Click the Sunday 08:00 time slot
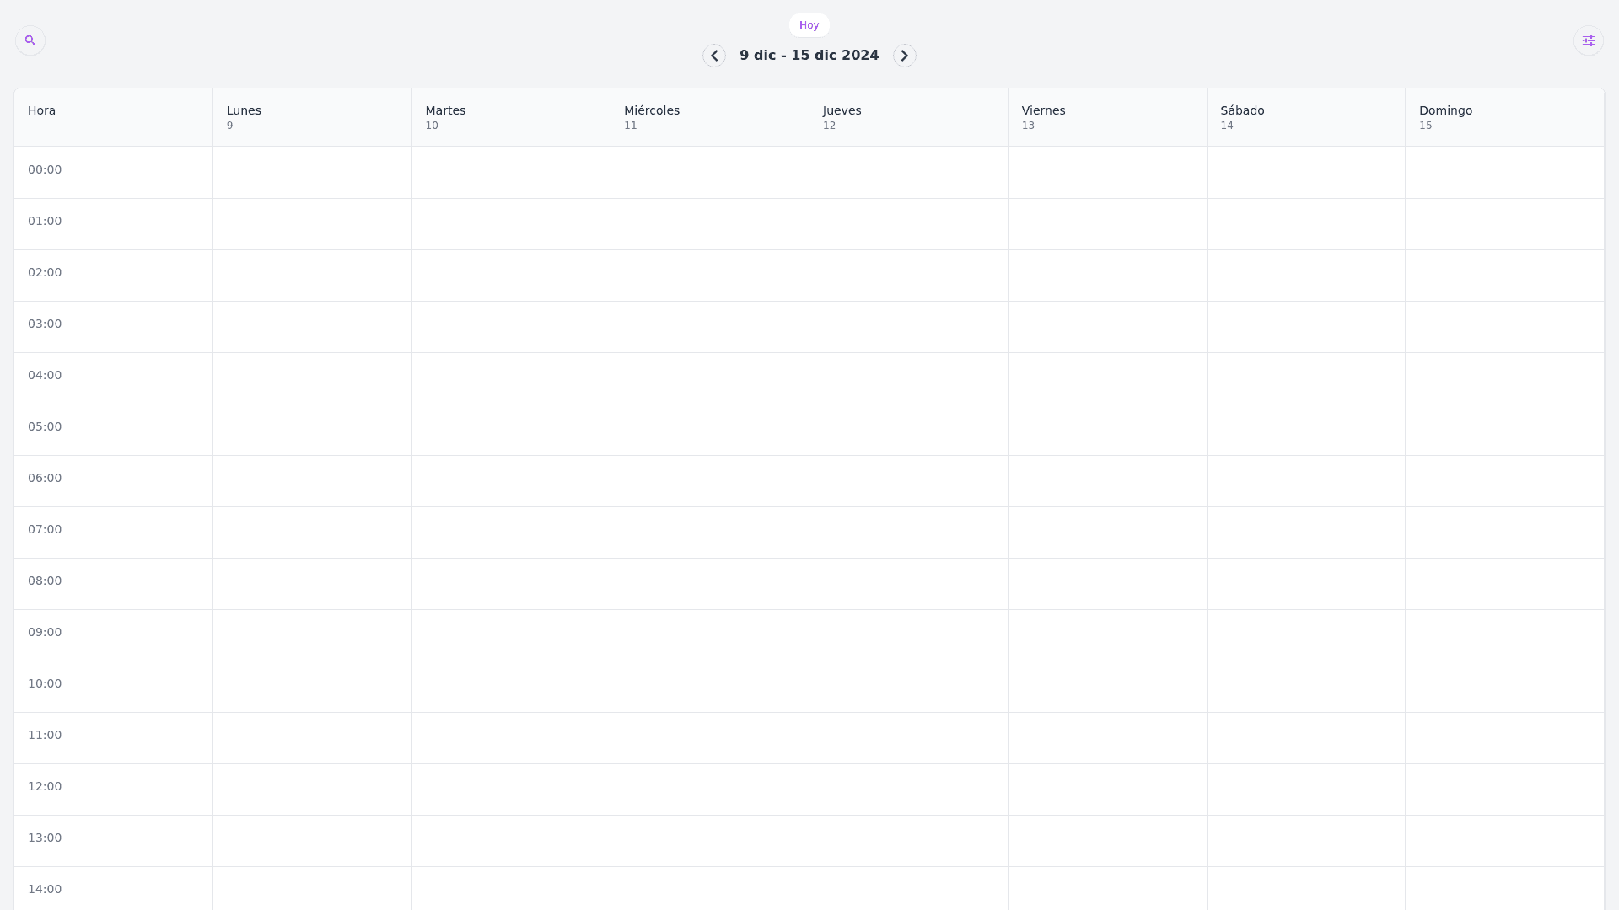Image resolution: width=1619 pixels, height=910 pixels. (1504, 584)
